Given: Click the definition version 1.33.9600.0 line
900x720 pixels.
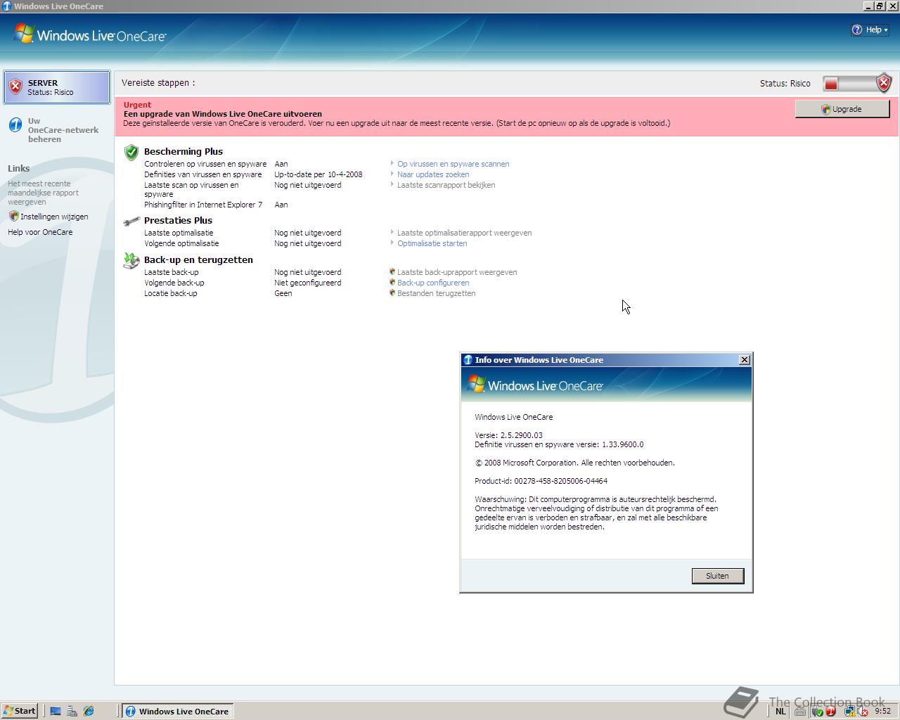Looking at the screenshot, I should click(x=559, y=444).
